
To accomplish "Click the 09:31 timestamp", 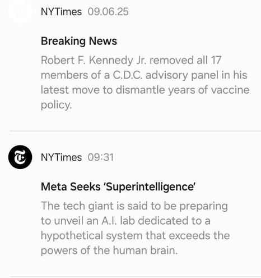I will [x=101, y=157].
